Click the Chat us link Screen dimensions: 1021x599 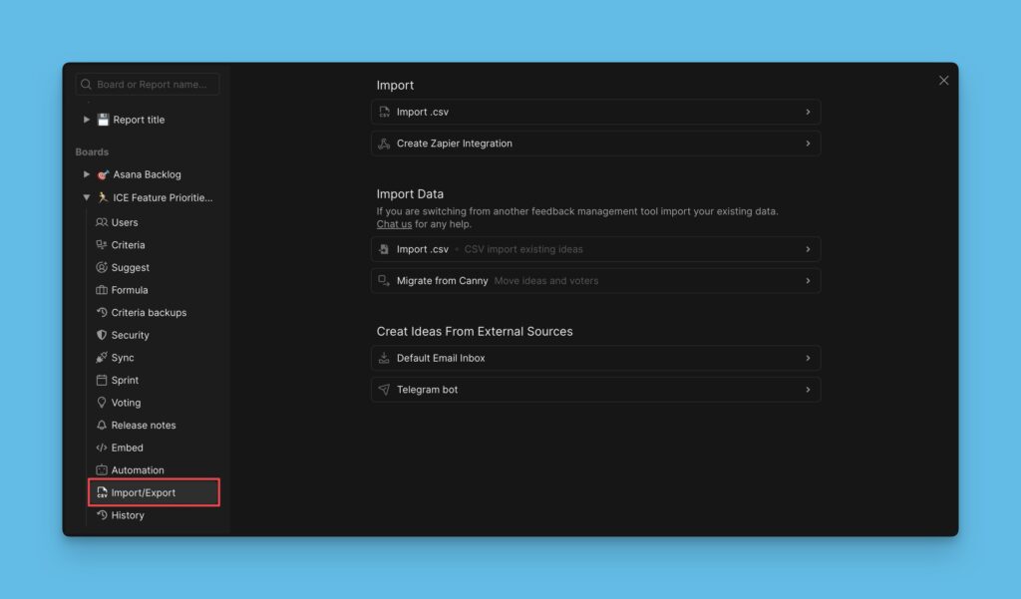(x=394, y=223)
